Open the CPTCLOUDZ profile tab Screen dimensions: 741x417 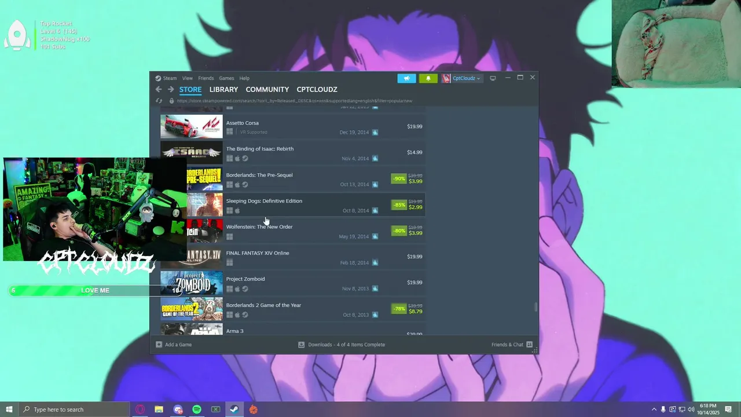pos(317,89)
